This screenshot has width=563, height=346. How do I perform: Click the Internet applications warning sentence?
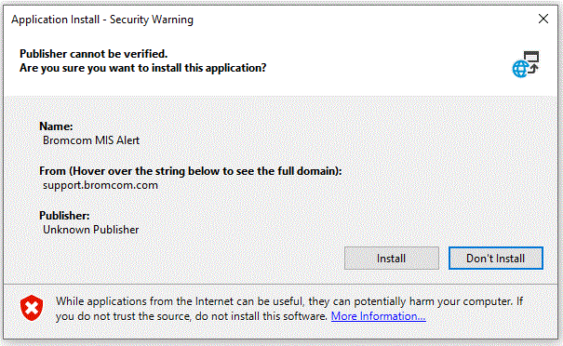click(x=284, y=301)
